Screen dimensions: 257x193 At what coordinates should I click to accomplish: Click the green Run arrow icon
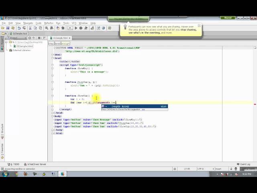76,28
